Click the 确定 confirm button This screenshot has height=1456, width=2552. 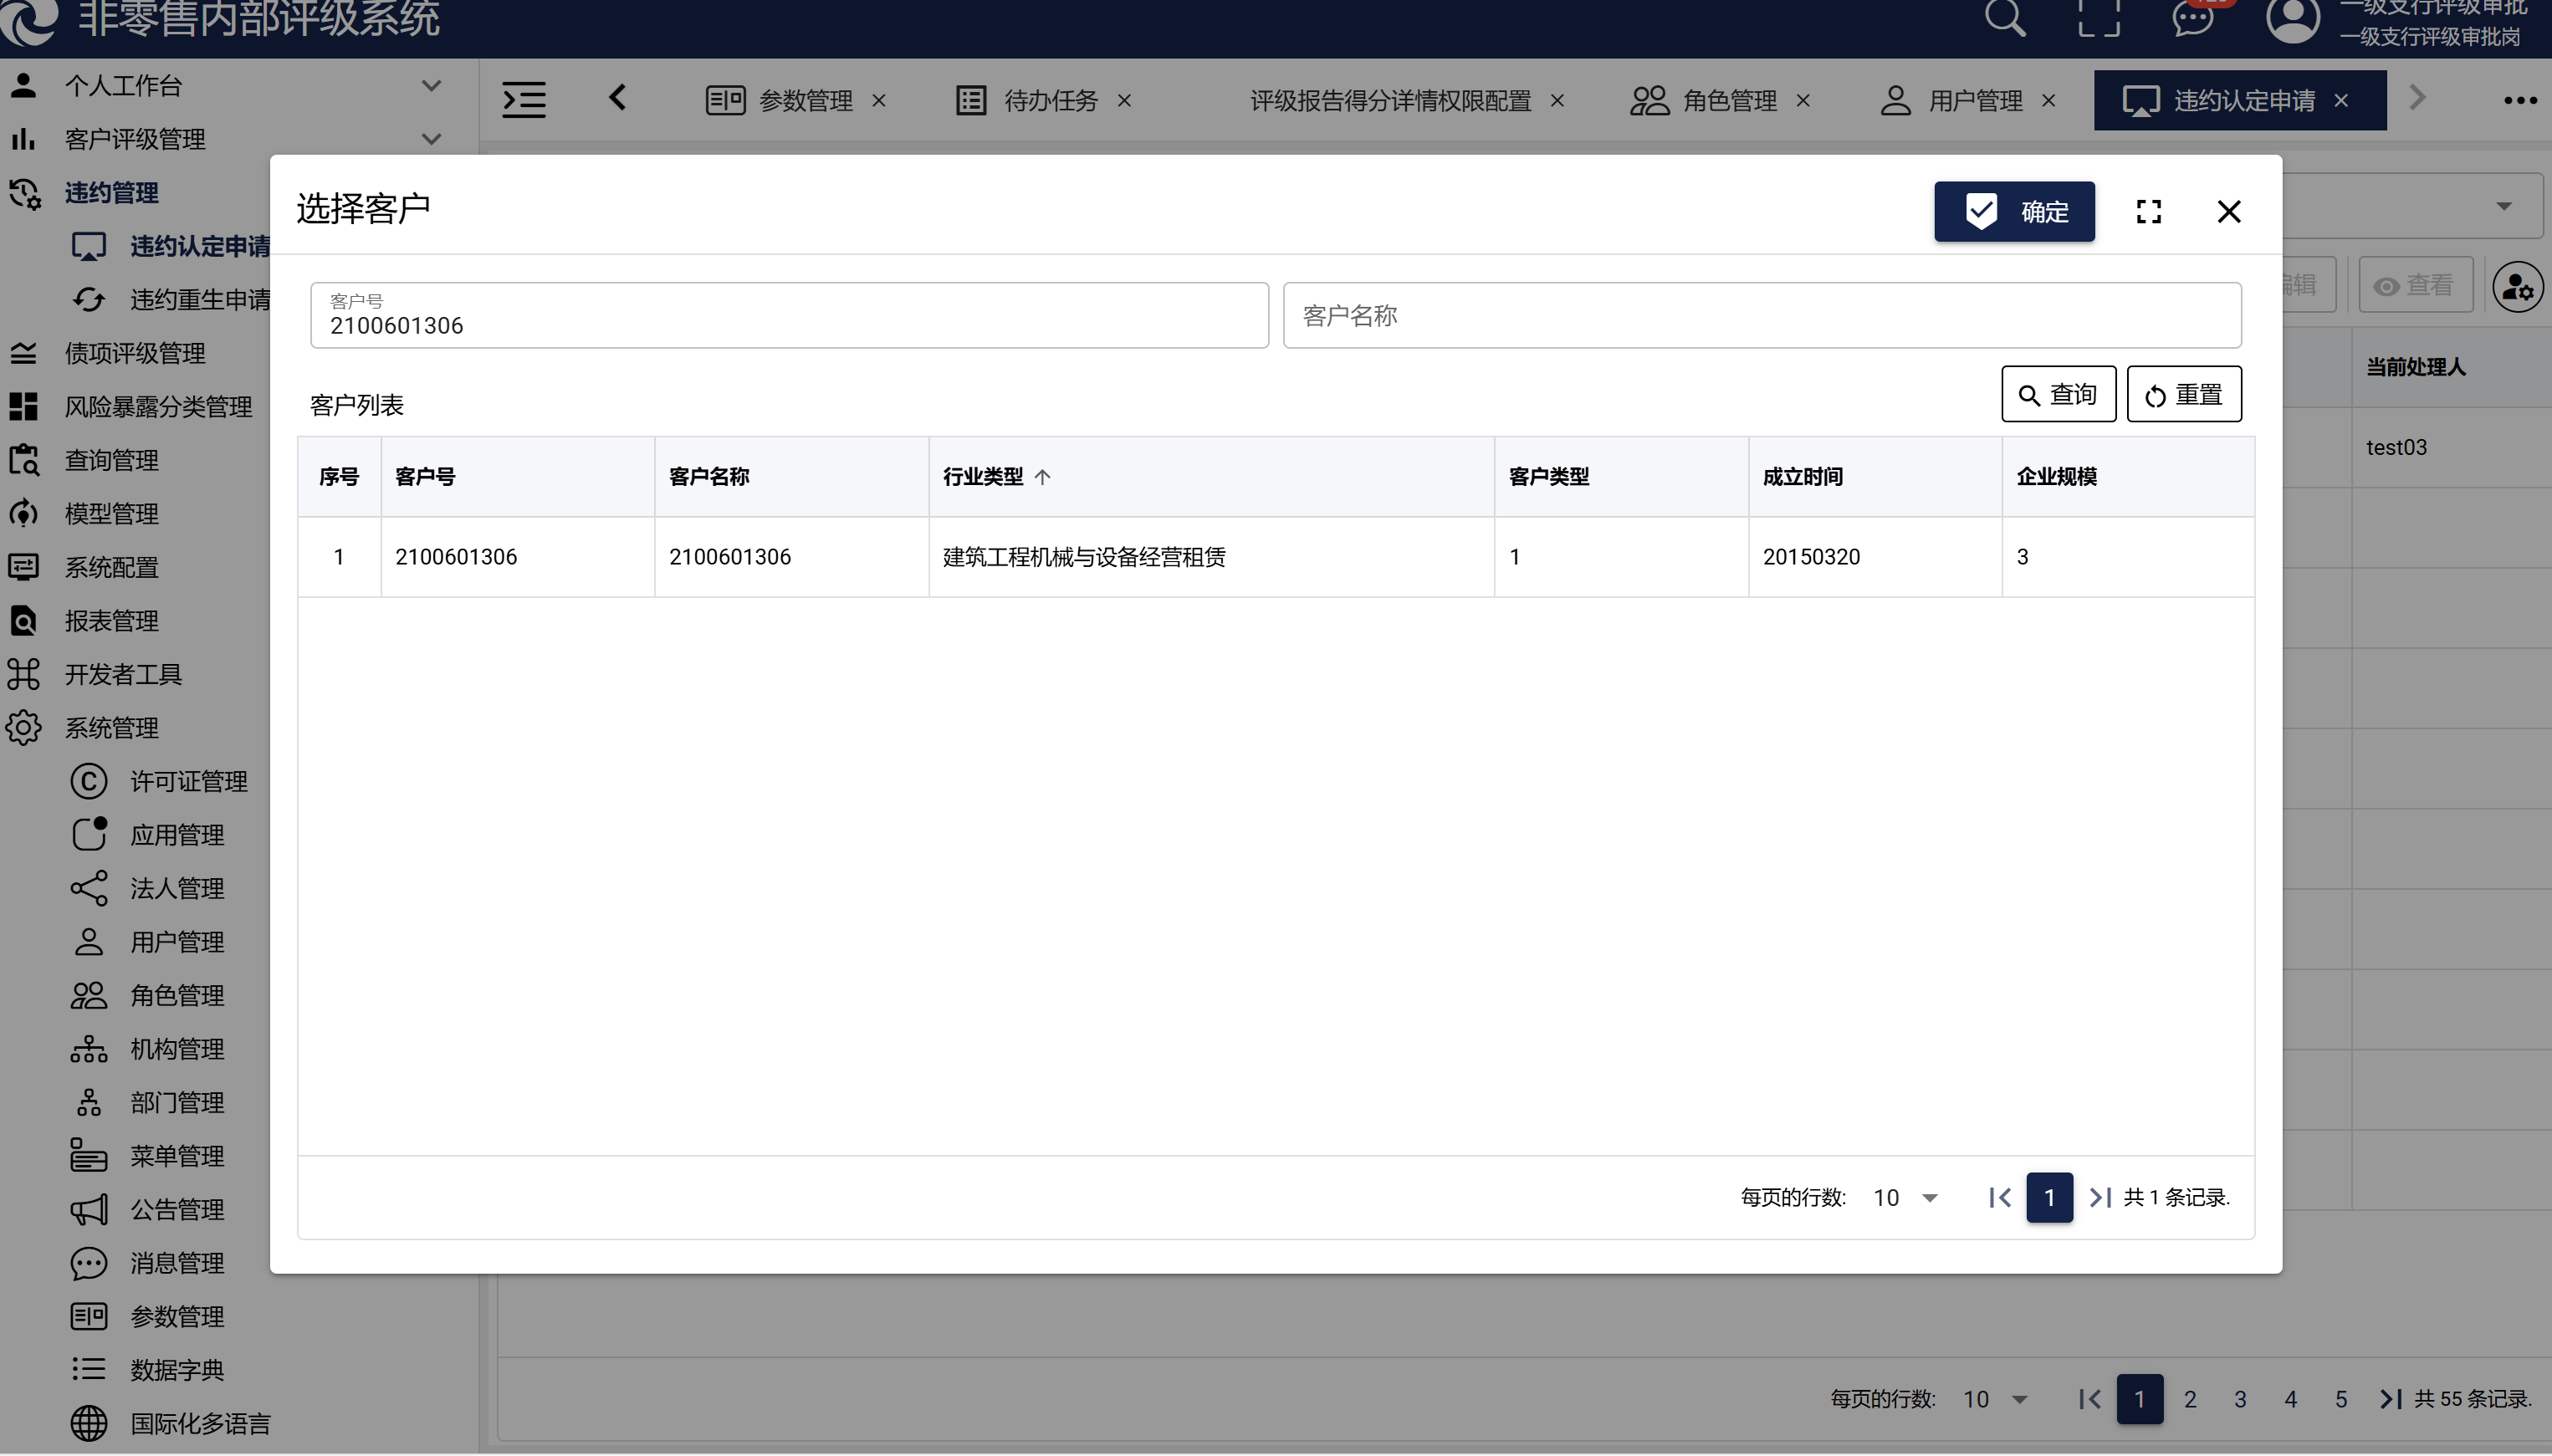[2013, 211]
